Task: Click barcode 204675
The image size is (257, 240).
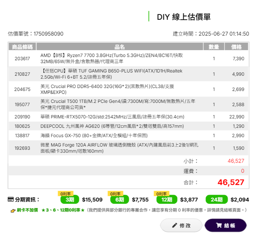Action: [22, 89]
